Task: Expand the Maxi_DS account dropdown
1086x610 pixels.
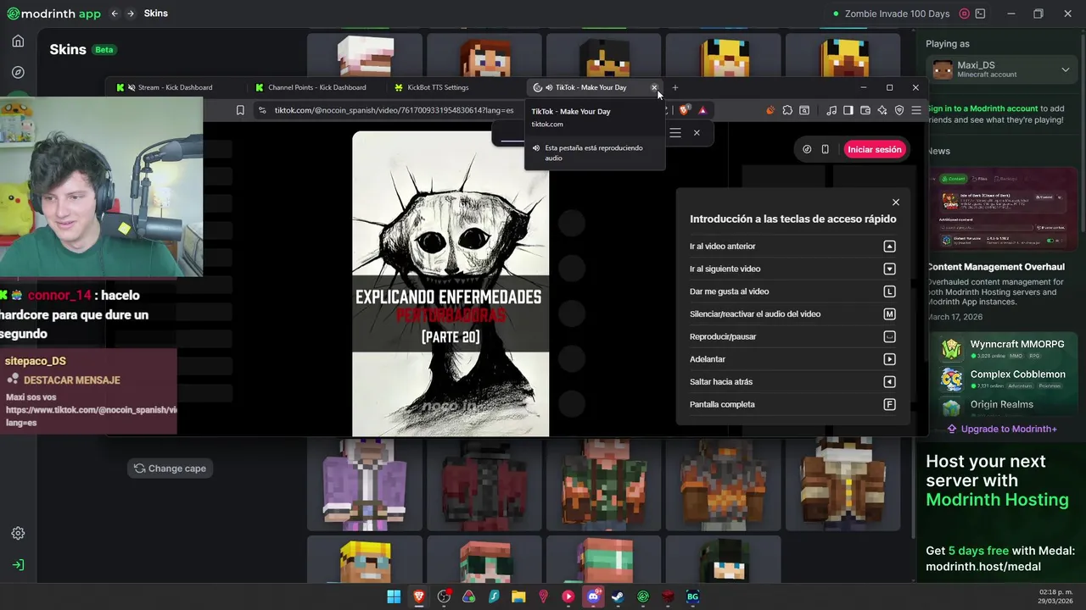Action: pos(1066,69)
